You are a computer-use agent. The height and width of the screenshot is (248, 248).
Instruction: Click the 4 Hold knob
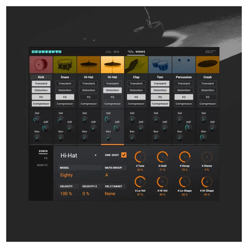coord(163,157)
